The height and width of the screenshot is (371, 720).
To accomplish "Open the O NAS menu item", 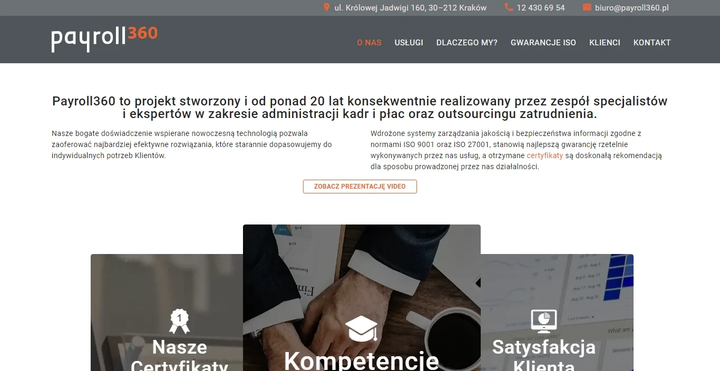I will pyautogui.click(x=369, y=43).
